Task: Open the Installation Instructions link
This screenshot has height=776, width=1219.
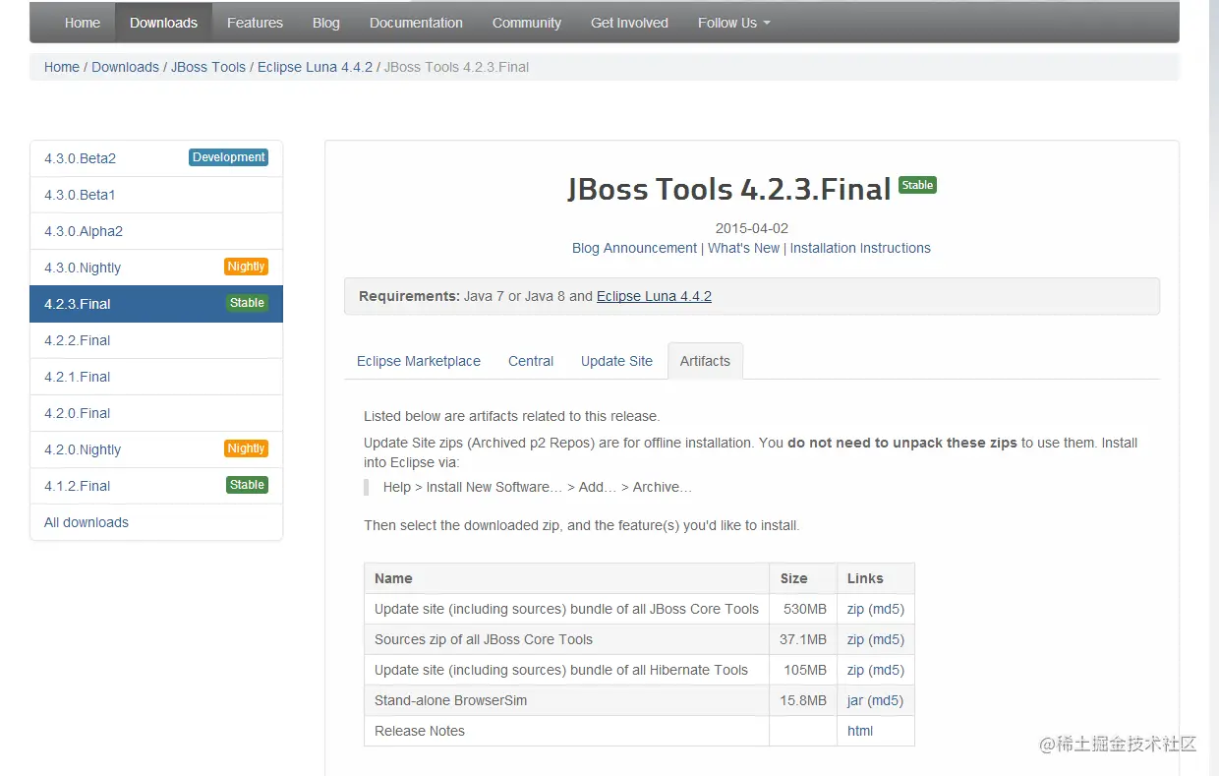Action: (860, 248)
